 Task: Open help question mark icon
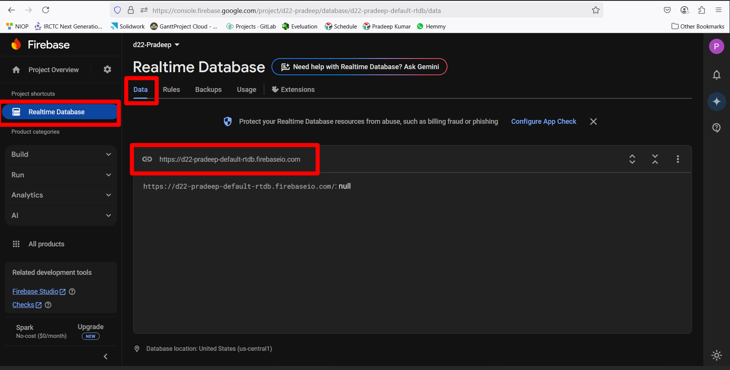click(717, 128)
